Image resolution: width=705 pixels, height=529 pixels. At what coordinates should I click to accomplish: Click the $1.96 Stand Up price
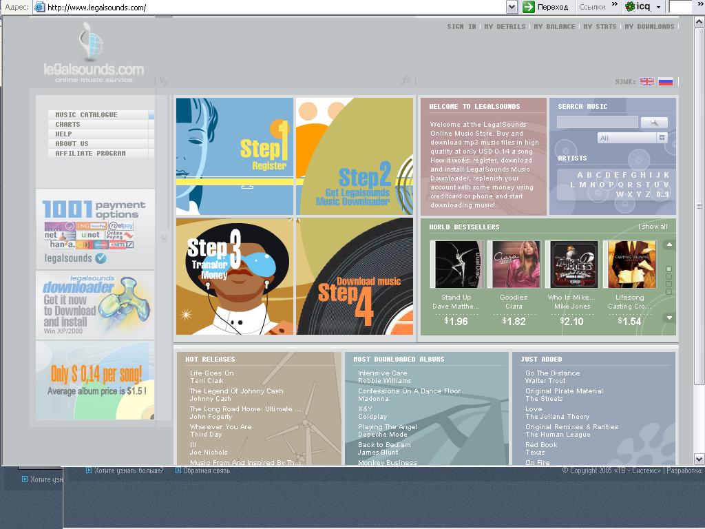(456, 321)
